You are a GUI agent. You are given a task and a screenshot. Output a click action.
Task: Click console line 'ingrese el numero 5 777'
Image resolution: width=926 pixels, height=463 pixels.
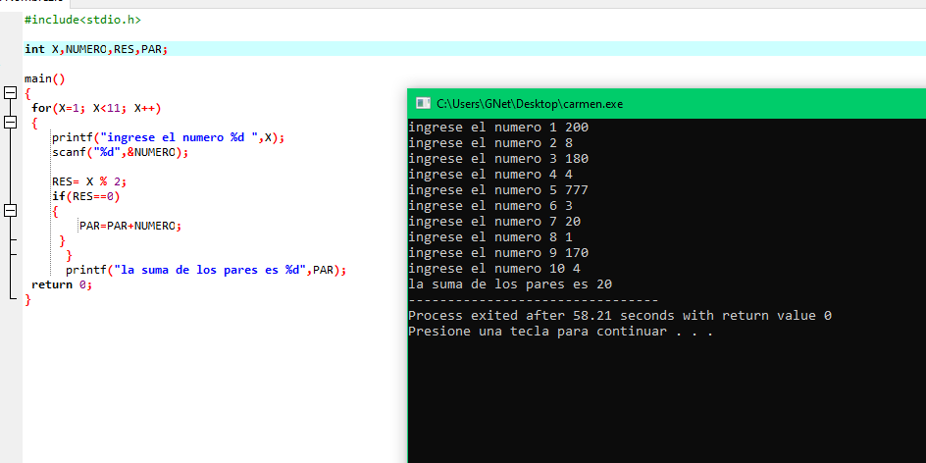[x=498, y=190]
